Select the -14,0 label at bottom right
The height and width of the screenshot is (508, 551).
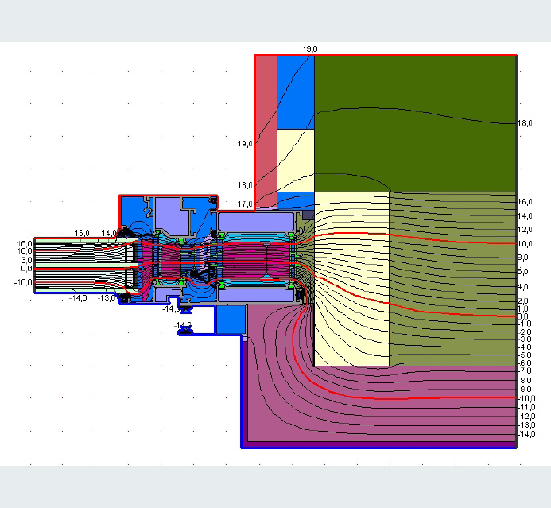(526, 435)
